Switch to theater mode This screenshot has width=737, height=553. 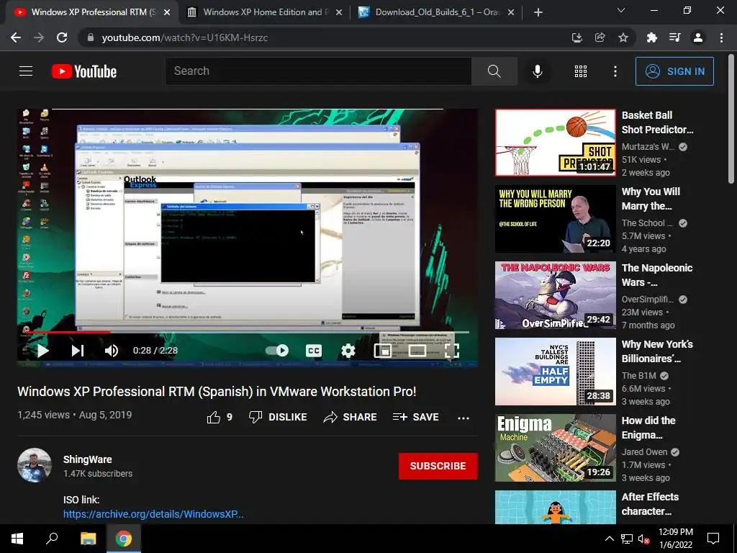(x=417, y=351)
